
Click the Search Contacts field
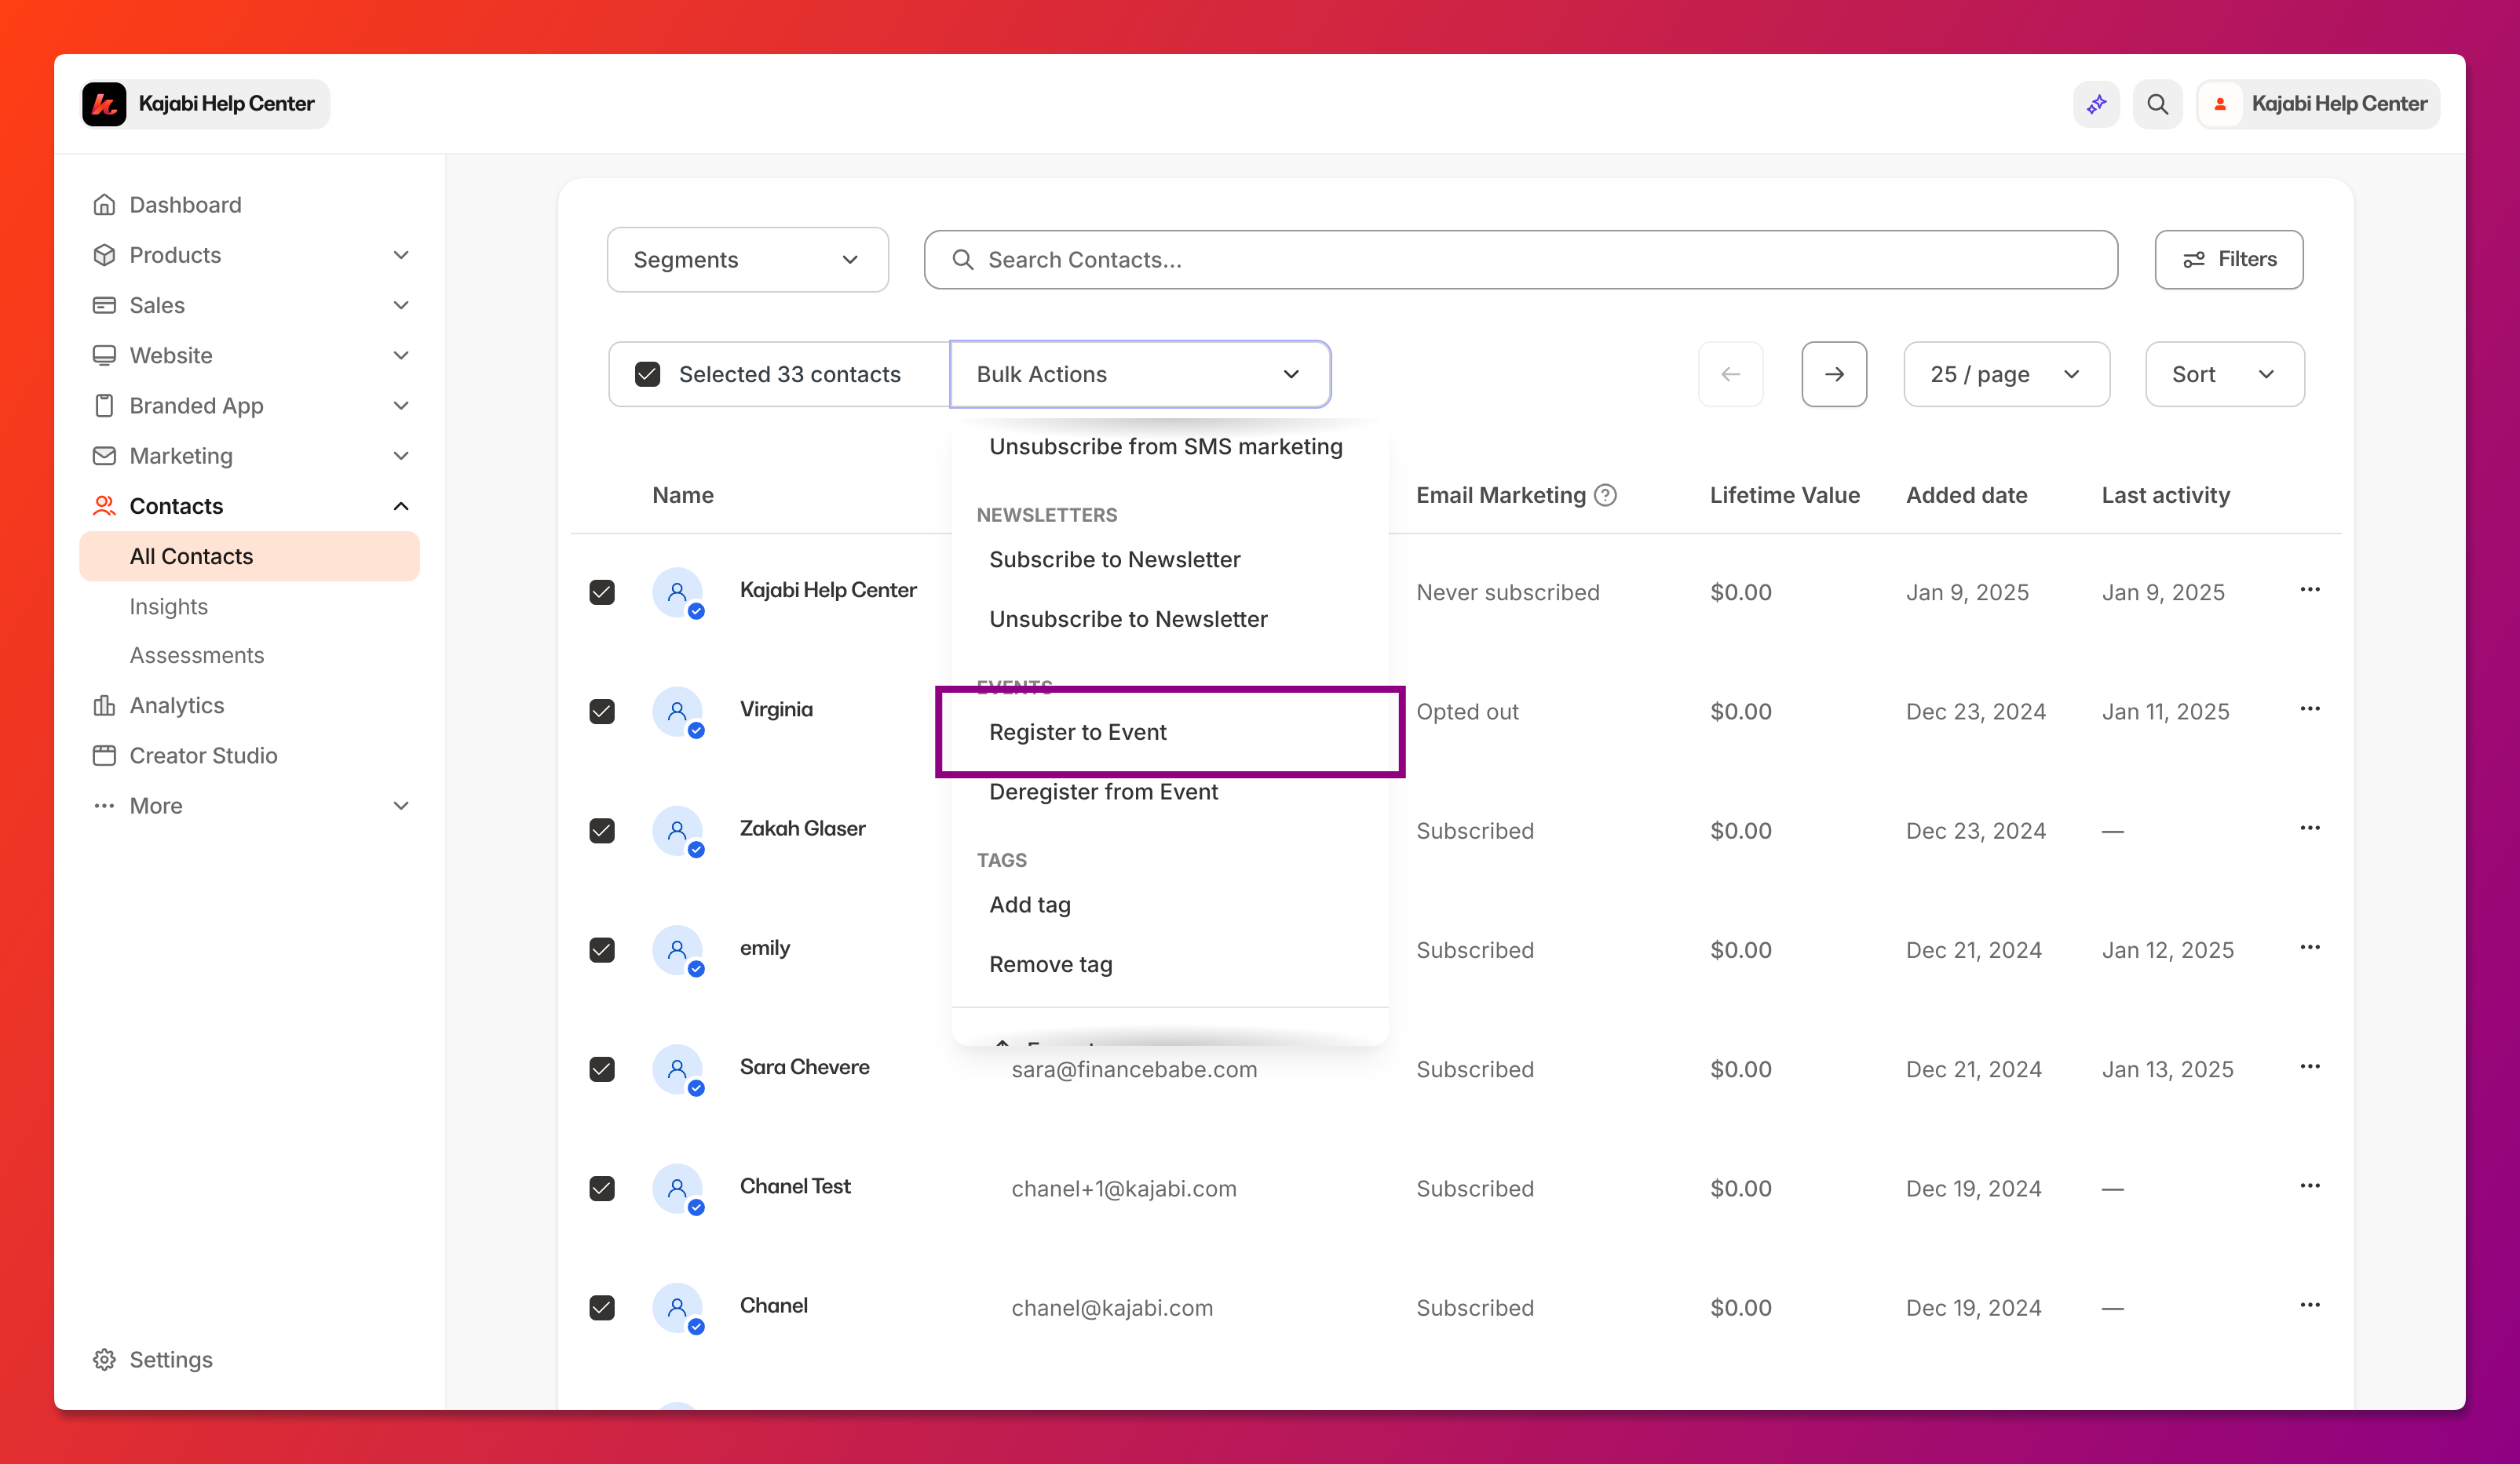[1520, 260]
